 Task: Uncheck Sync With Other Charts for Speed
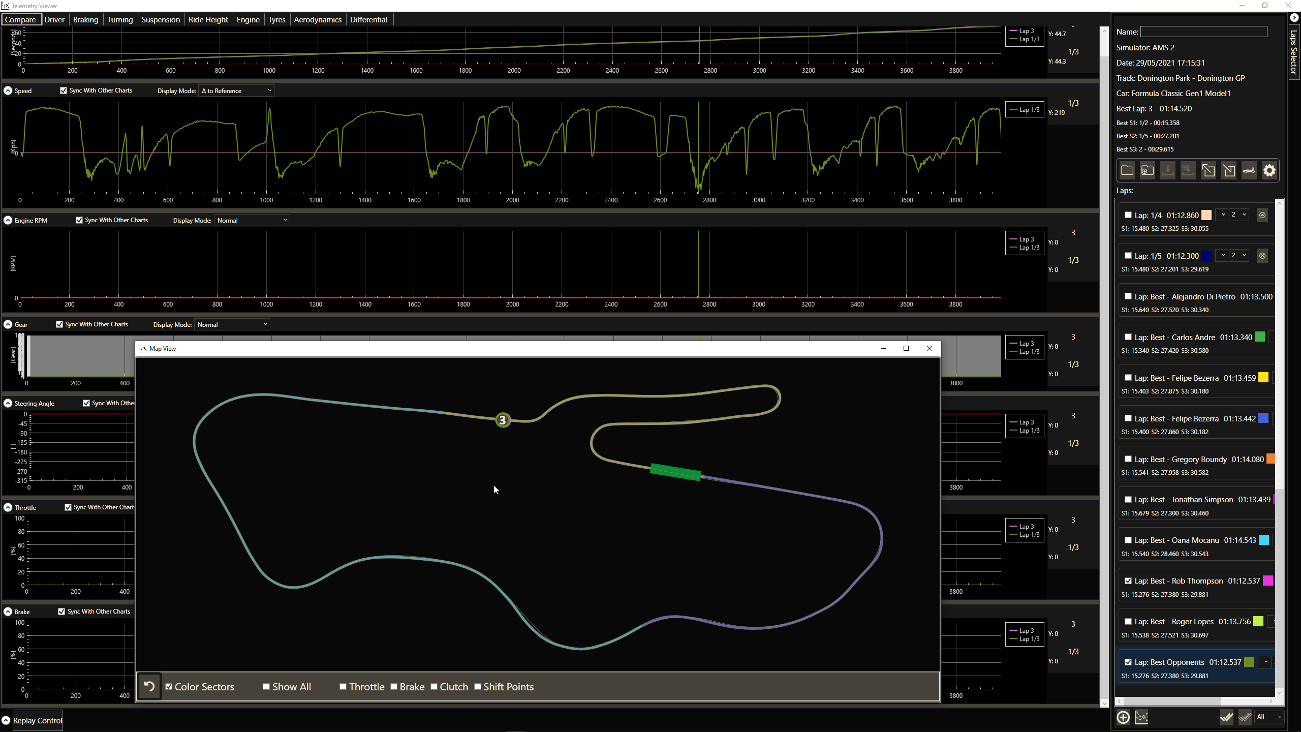tap(64, 90)
